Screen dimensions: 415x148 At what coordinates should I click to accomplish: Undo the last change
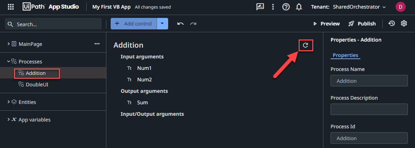tap(180, 24)
